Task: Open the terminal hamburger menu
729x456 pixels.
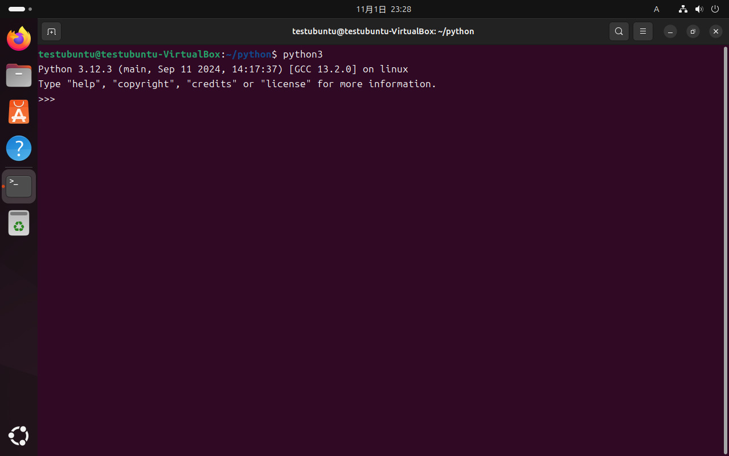Action: 643,31
